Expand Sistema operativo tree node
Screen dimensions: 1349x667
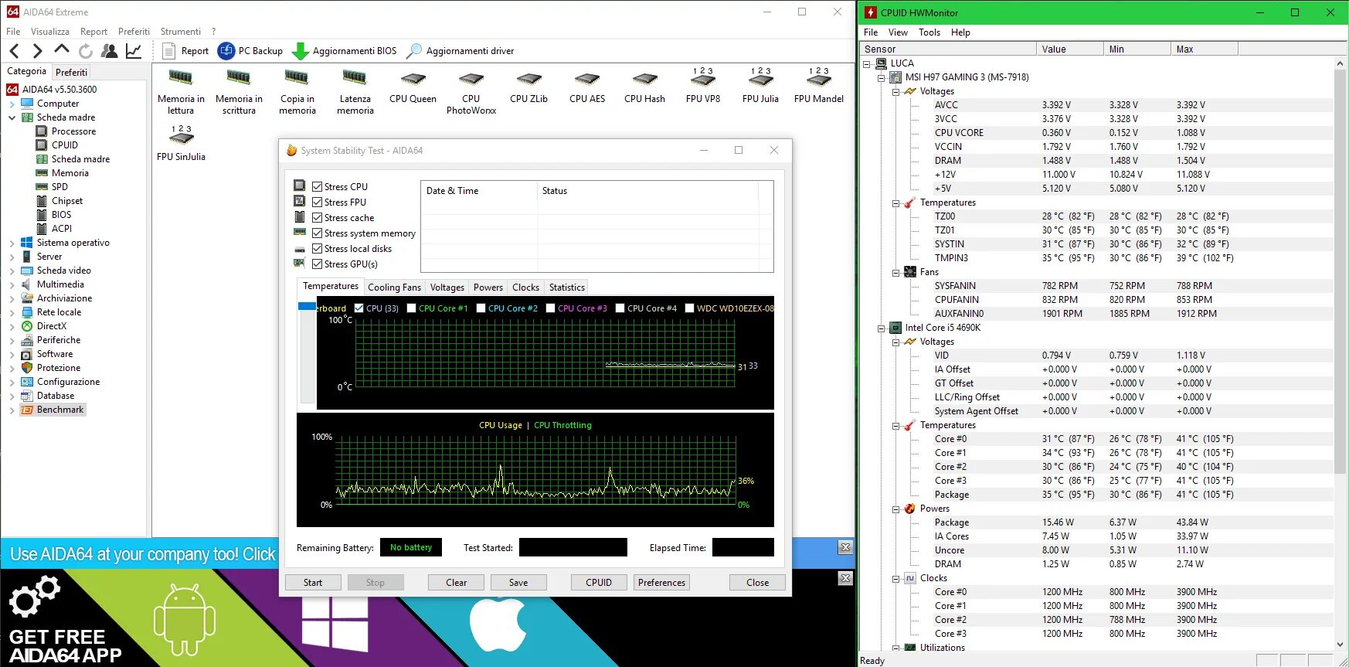(x=12, y=243)
